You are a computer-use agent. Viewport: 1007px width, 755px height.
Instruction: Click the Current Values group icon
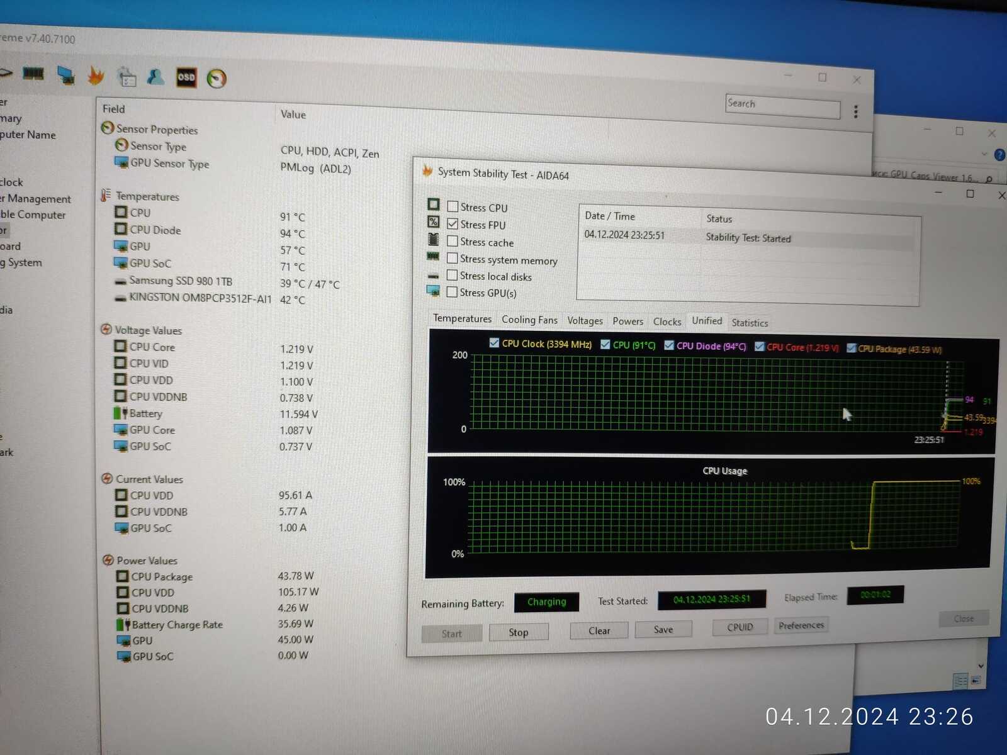point(107,478)
